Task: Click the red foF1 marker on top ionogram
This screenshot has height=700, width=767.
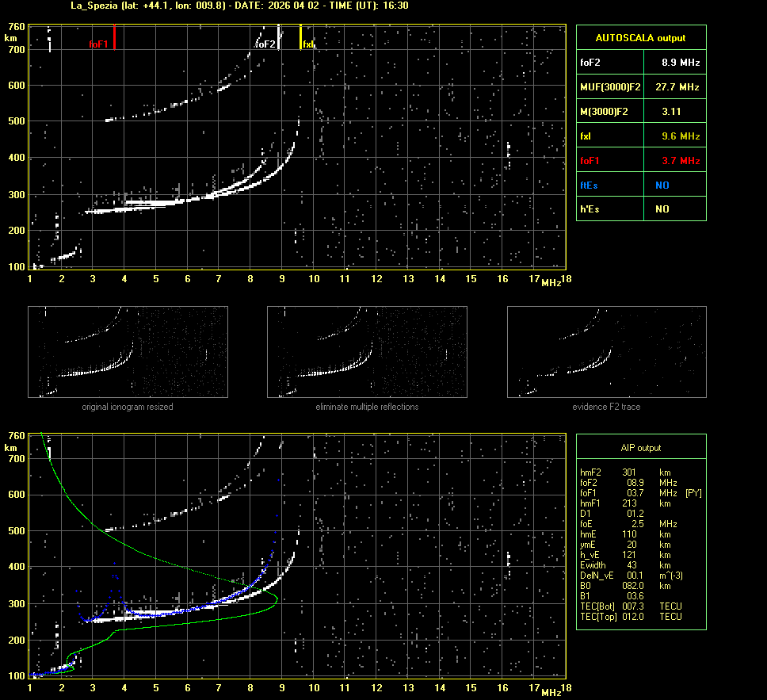Action: coord(114,37)
